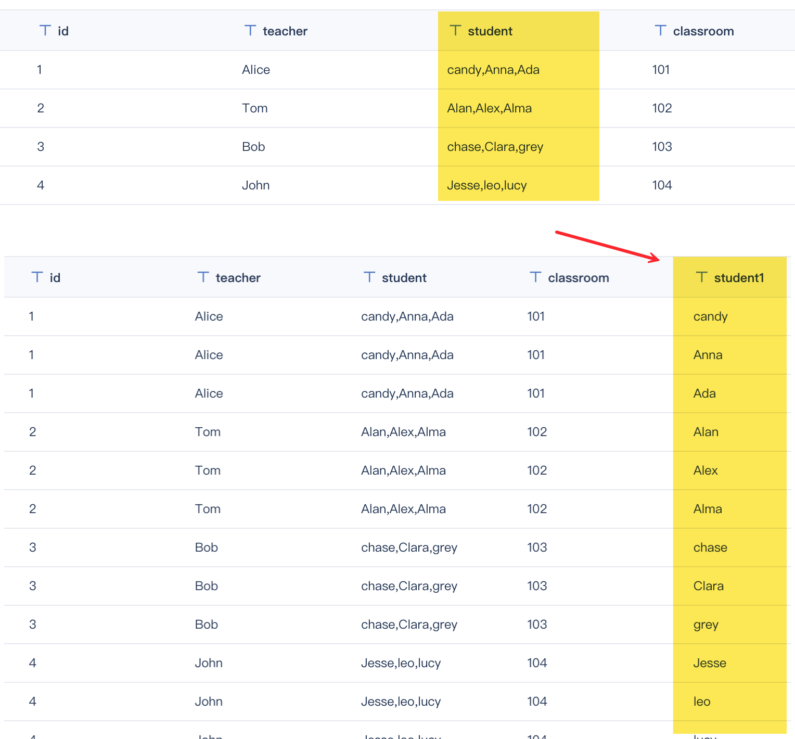Select the student1 column header label

click(739, 278)
